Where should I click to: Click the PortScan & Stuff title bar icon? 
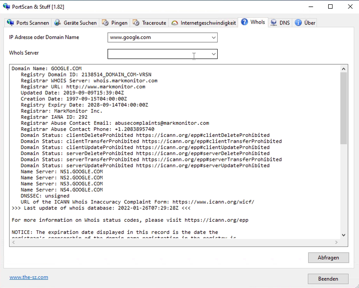click(x=6, y=7)
